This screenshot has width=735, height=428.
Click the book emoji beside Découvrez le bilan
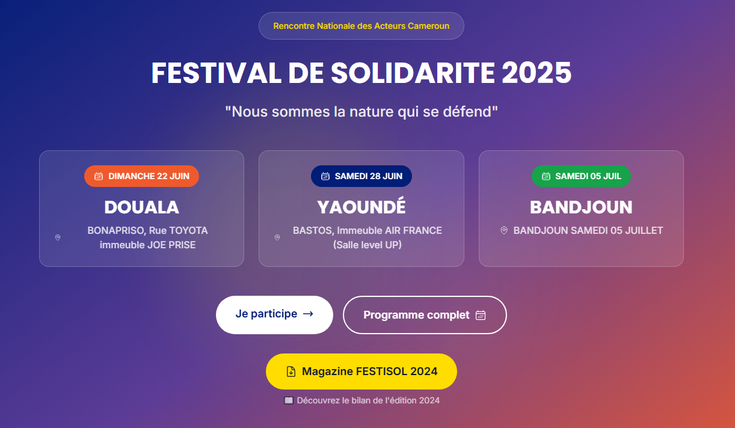[x=289, y=400]
